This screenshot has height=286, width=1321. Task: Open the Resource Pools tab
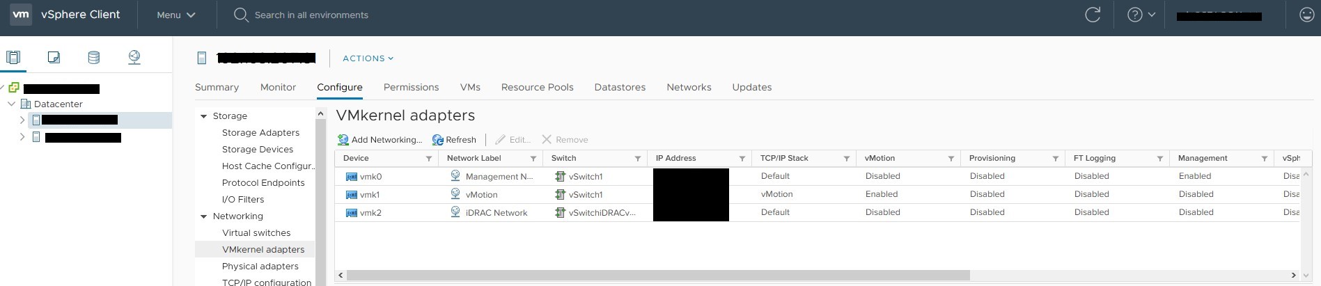(537, 87)
